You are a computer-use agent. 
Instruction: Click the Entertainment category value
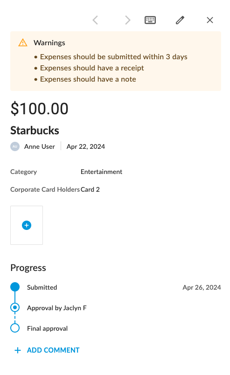(102, 172)
